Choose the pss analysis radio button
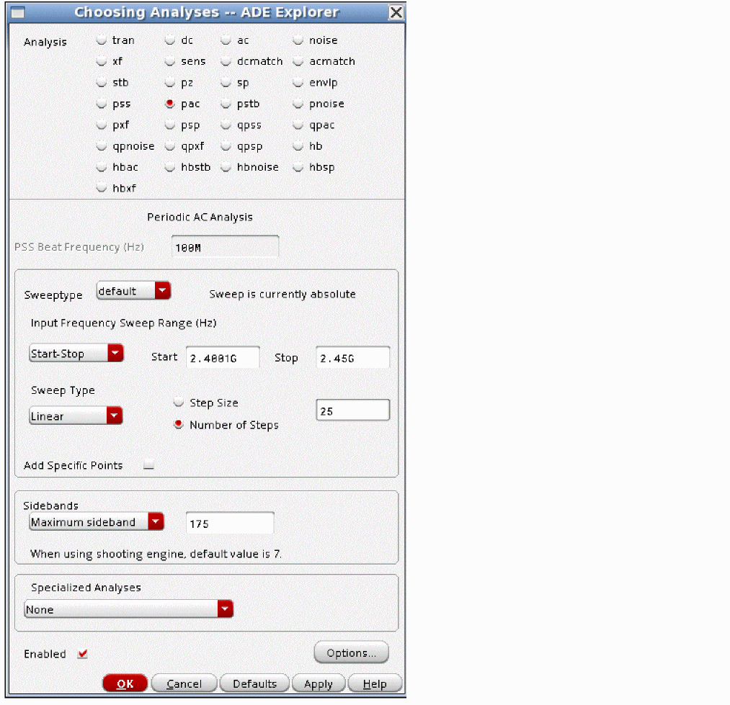Screen dimensions: 730x705 click(x=102, y=104)
